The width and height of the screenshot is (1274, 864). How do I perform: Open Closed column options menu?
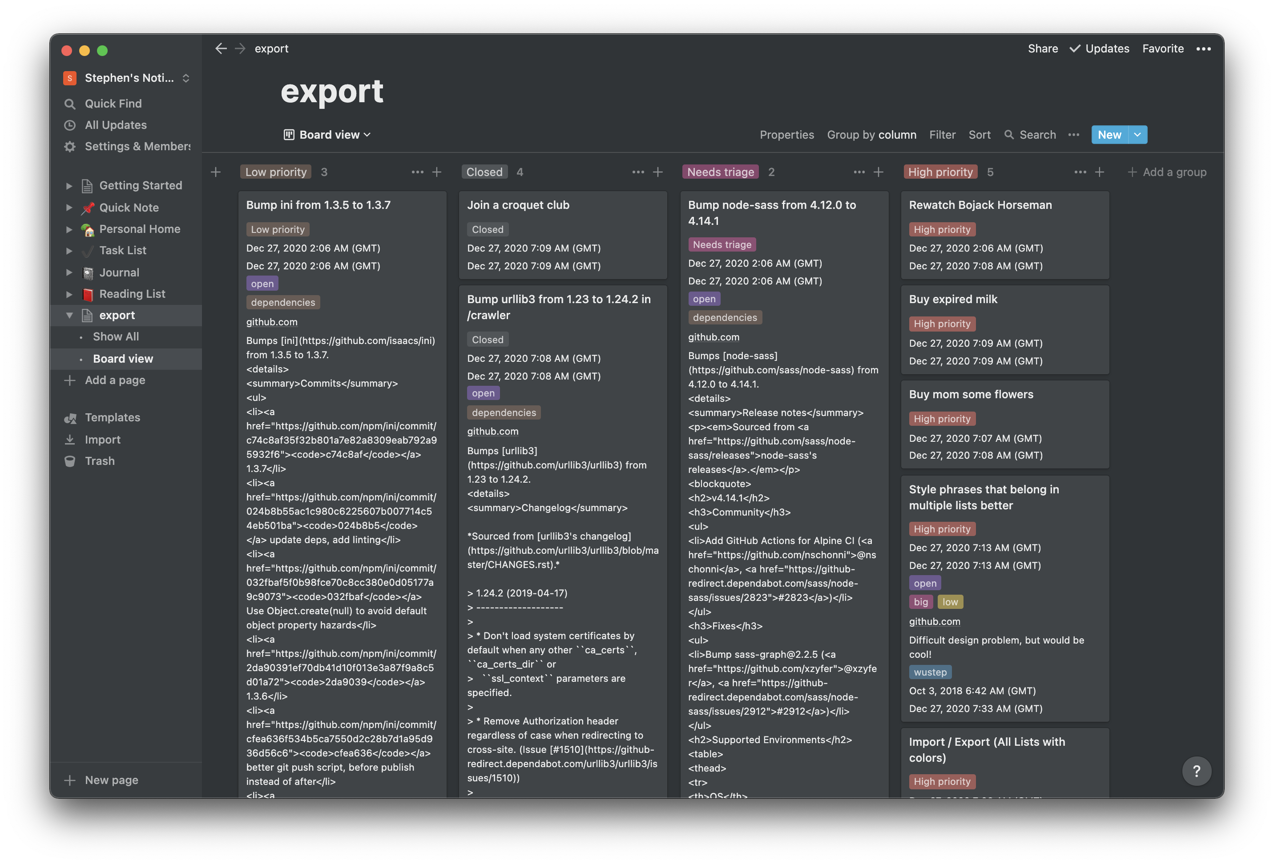tap(637, 172)
